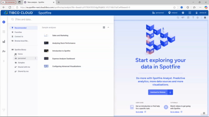Click the tutorials play video icon
This screenshot has height=117, width=209.
166,107
